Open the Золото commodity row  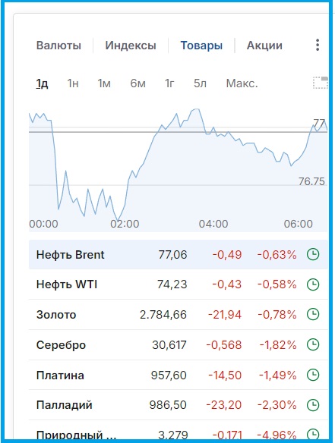click(179, 315)
